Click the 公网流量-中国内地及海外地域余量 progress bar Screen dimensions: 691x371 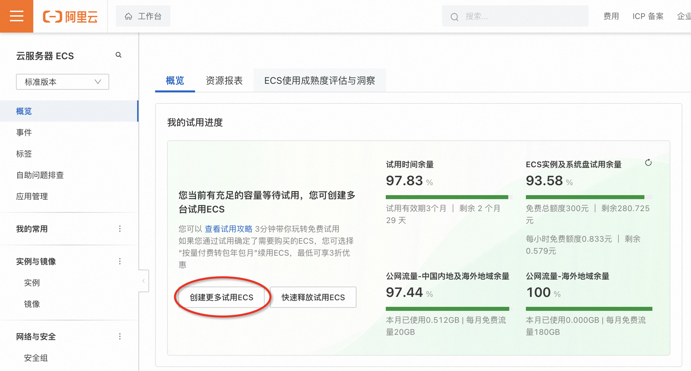coord(448,309)
